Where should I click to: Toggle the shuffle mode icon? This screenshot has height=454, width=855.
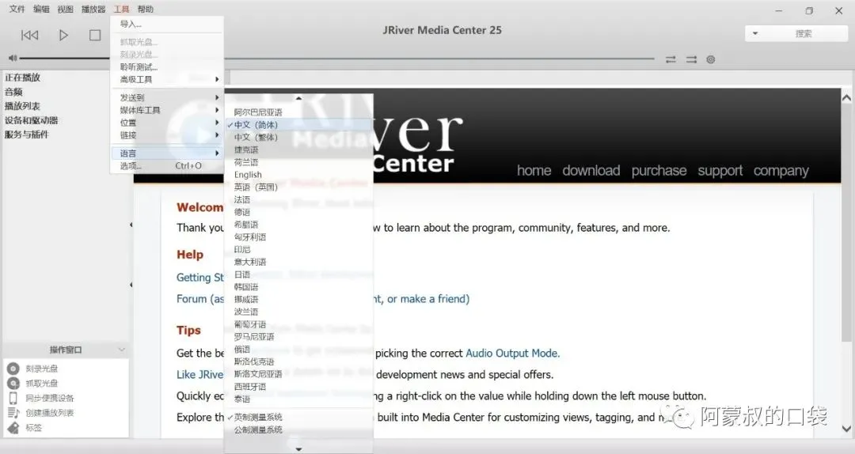click(691, 59)
